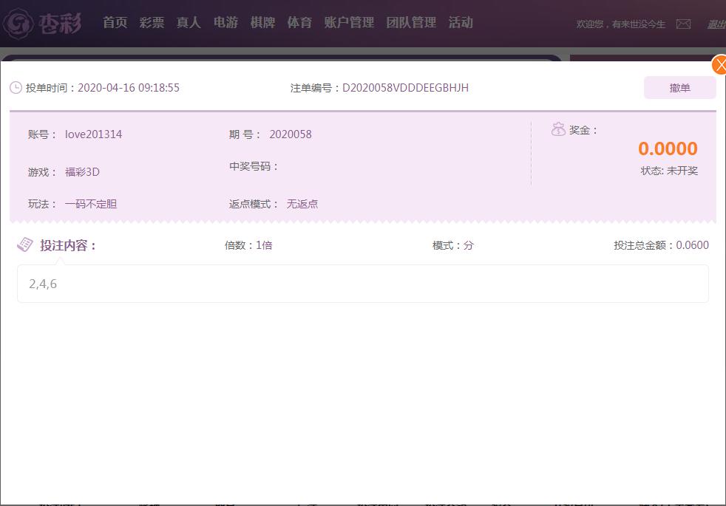Open the 团队管理 team management menu
This screenshot has height=506, width=726.
[411, 22]
